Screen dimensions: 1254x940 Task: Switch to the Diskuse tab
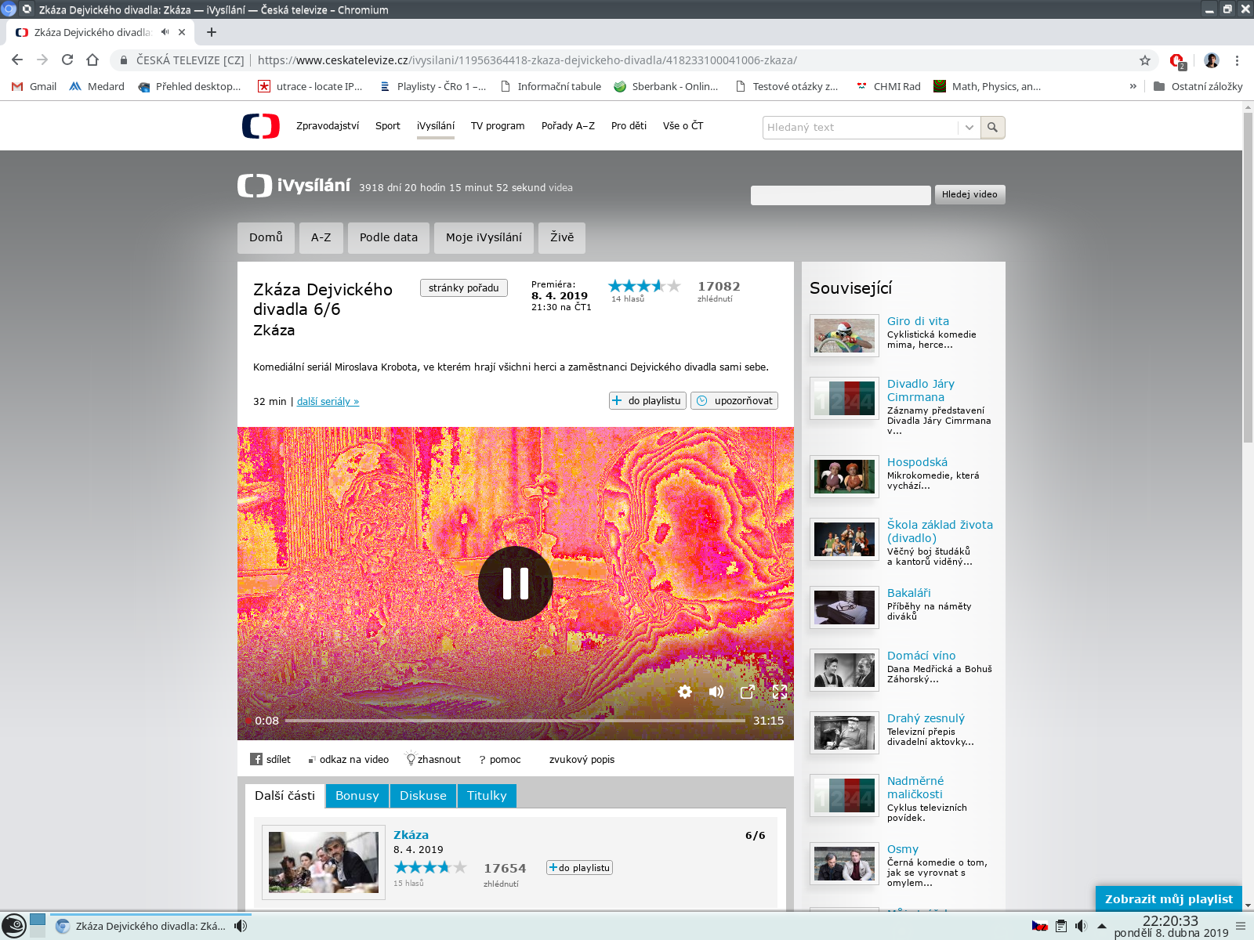423,796
